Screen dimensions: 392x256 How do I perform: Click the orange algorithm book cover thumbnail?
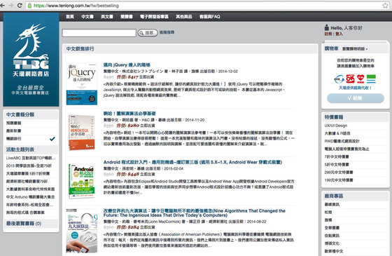tap(82, 133)
